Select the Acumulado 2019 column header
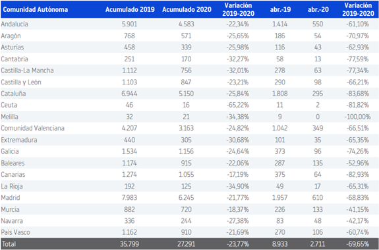Screen dimensions: 379x250 pyautogui.click(x=130, y=10)
